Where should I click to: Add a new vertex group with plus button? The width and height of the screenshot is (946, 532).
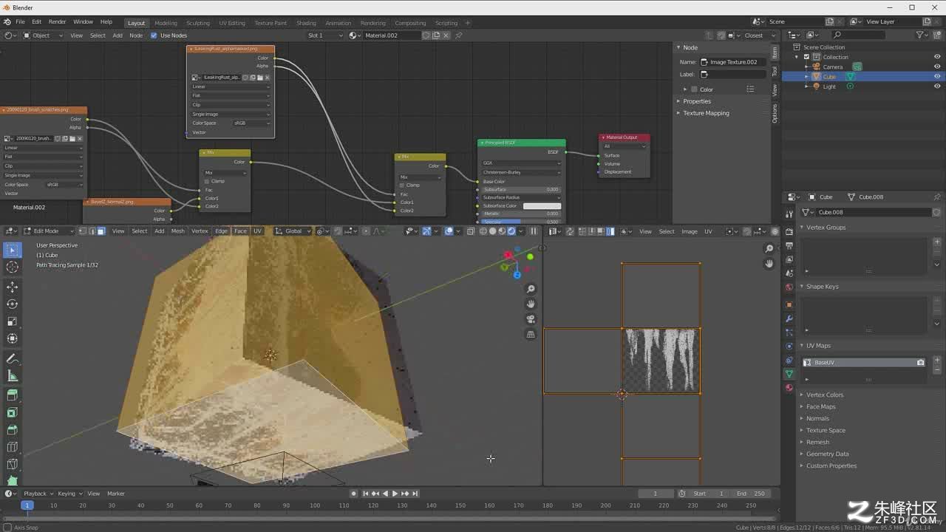(937, 242)
